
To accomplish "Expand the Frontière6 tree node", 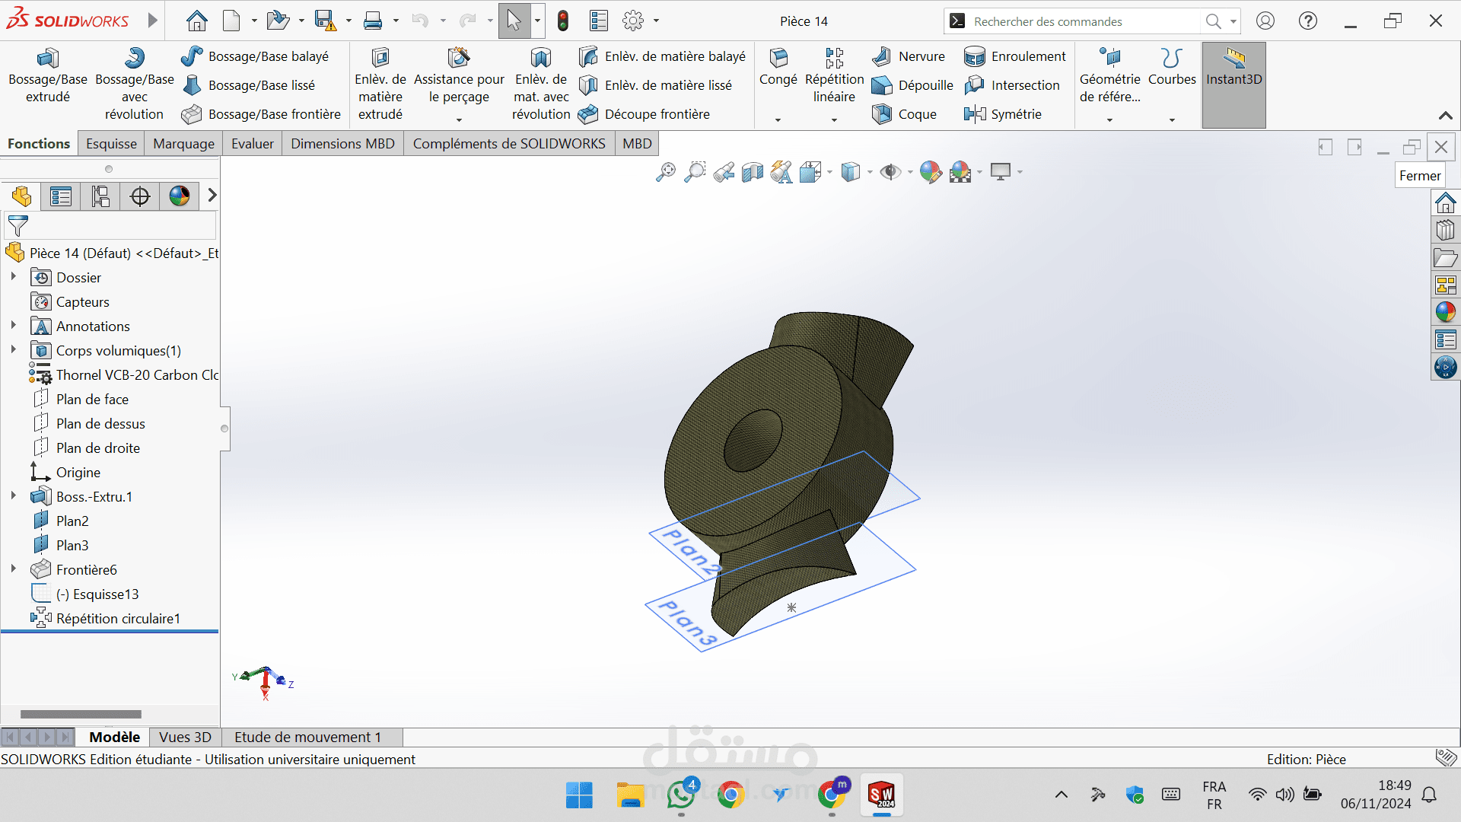I will (14, 569).
